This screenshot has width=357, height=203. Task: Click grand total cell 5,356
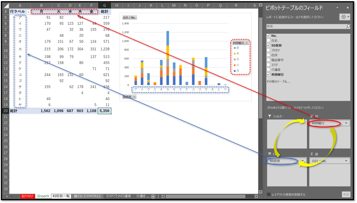pyautogui.click(x=104, y=111)
